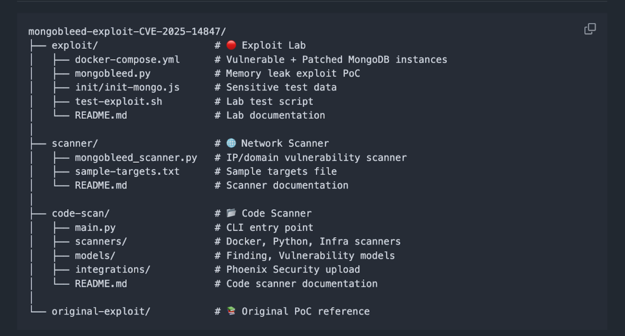Click the root mongobleed-exploit-CVE-2025-14847/ folder name
The width and height of the screenshot is (625, 336).
[127, 32]
